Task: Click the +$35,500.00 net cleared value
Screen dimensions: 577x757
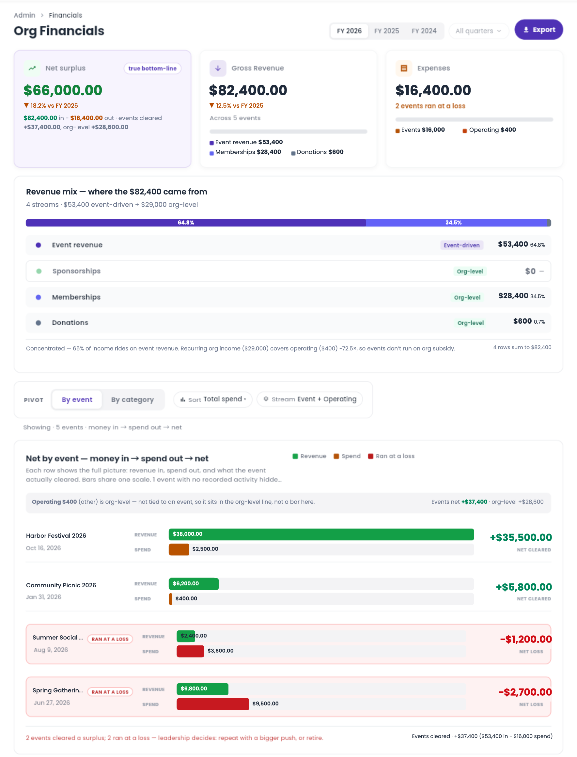Action: click(521, 537)
